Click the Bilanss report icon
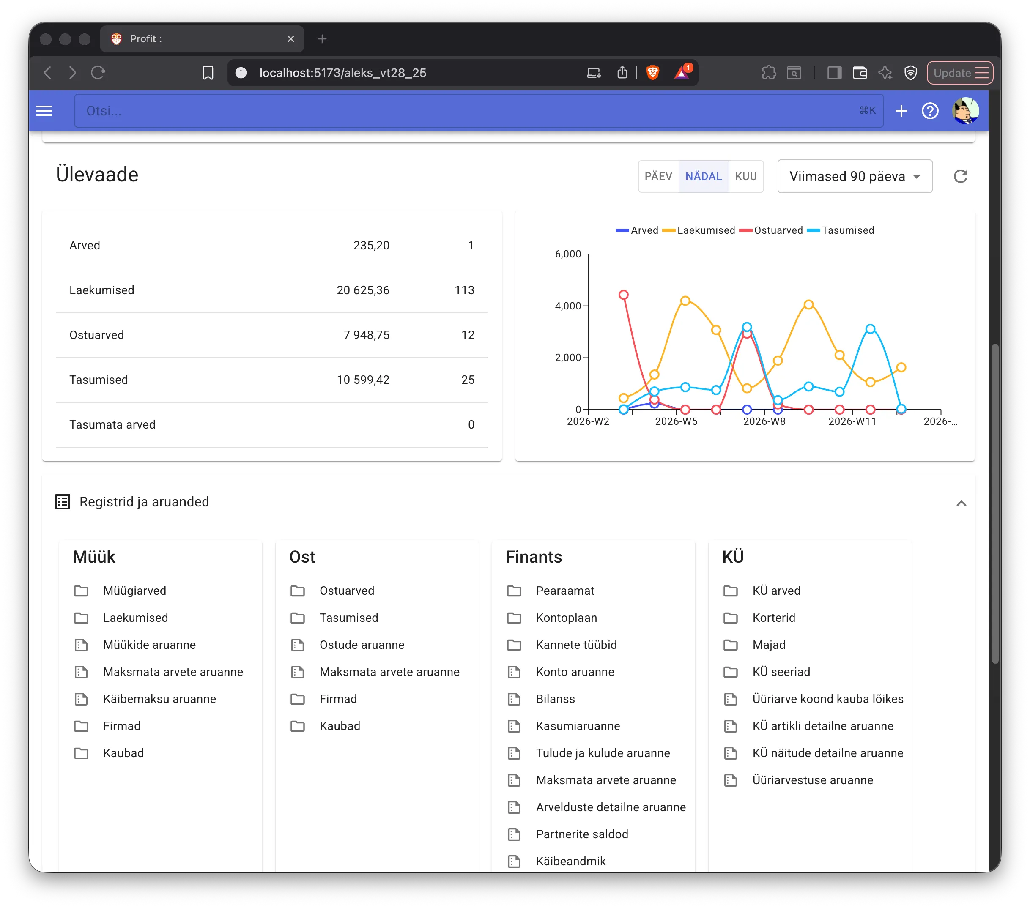 [x=514, y=699]
